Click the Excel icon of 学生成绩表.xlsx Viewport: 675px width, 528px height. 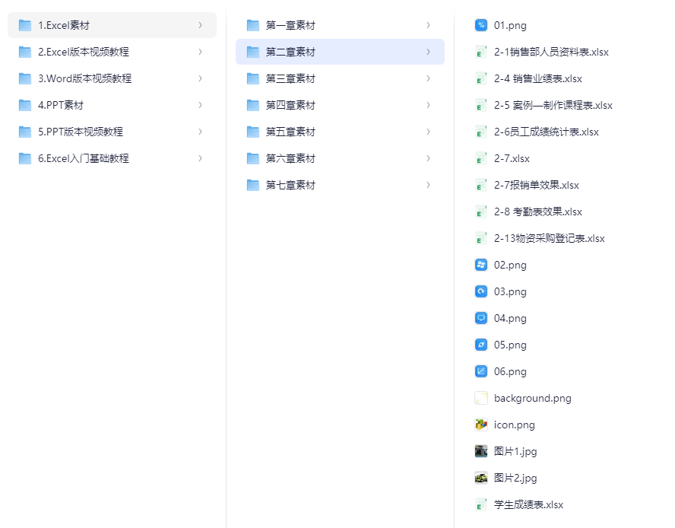[x=481, y=504]
